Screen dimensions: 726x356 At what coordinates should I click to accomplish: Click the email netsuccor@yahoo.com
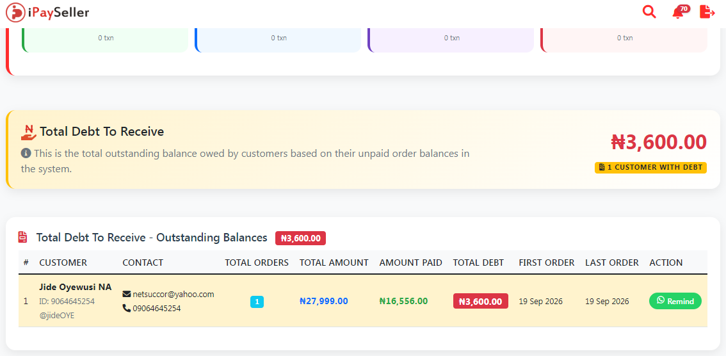(x=173, y=294)
